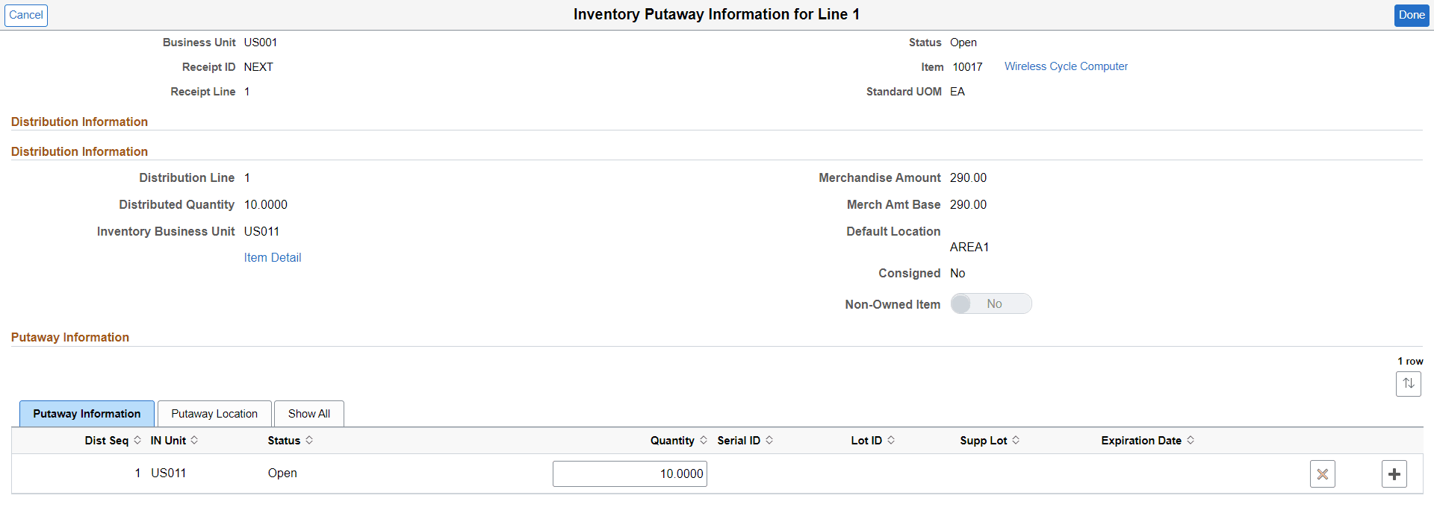Select the Putaway Information tab
The height and width of the screenshot is (513, 1434).
(x=87, y=413)
